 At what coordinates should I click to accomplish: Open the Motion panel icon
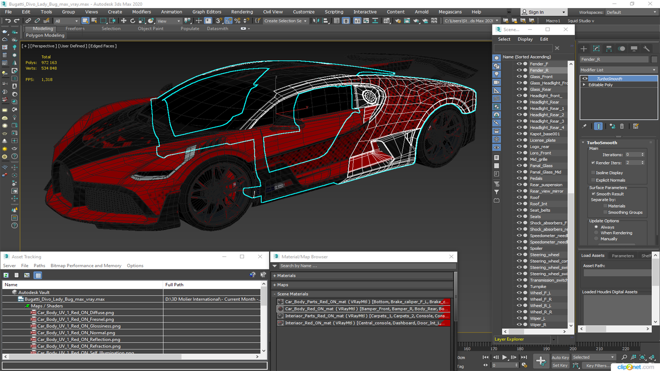point(621,48)
